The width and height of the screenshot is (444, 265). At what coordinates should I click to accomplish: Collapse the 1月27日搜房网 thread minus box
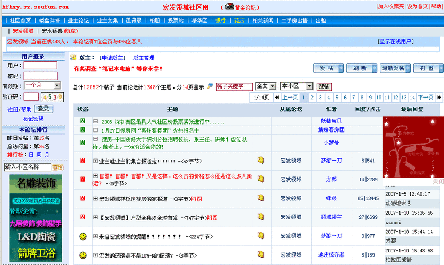[x=95, y=130]
